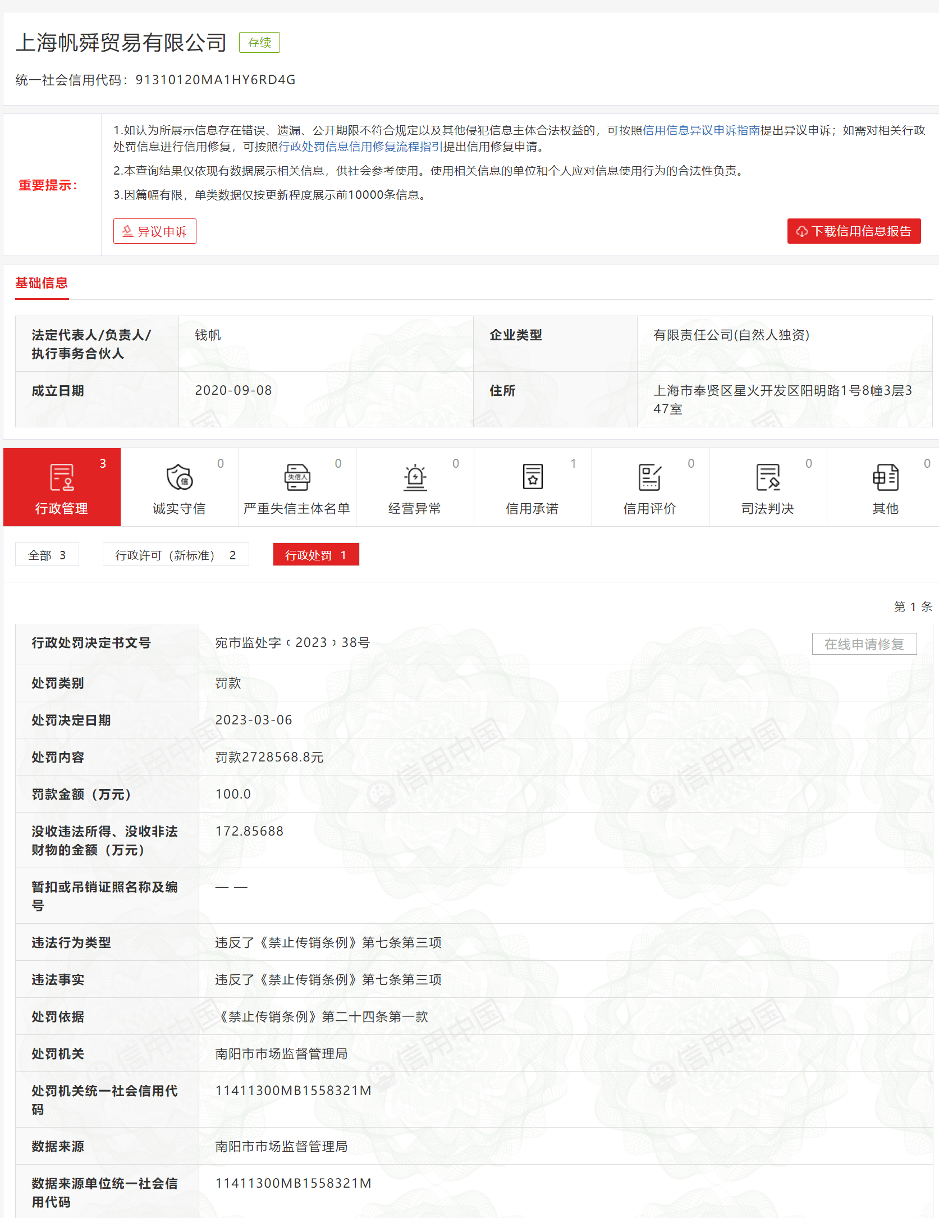
Task: Open the 其他 category icon
Action: pos(885,478)
